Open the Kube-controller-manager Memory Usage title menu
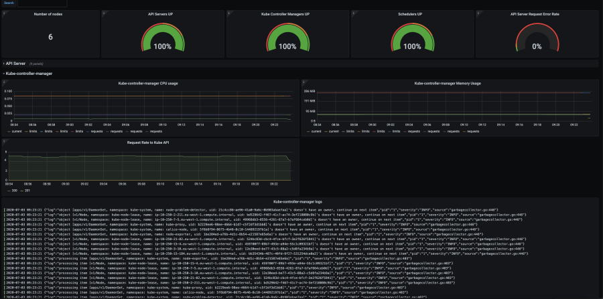The width and height of the screenshot is (603, 299). click(x=448, y=84)
